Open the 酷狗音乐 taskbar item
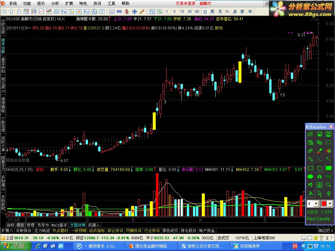 tap(99, 246)
